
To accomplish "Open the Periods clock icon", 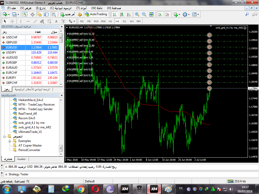I will point(185,14).
